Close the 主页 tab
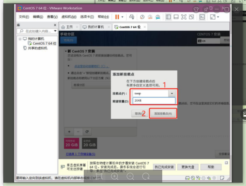 pyautogui.click(x=77, y=27)
